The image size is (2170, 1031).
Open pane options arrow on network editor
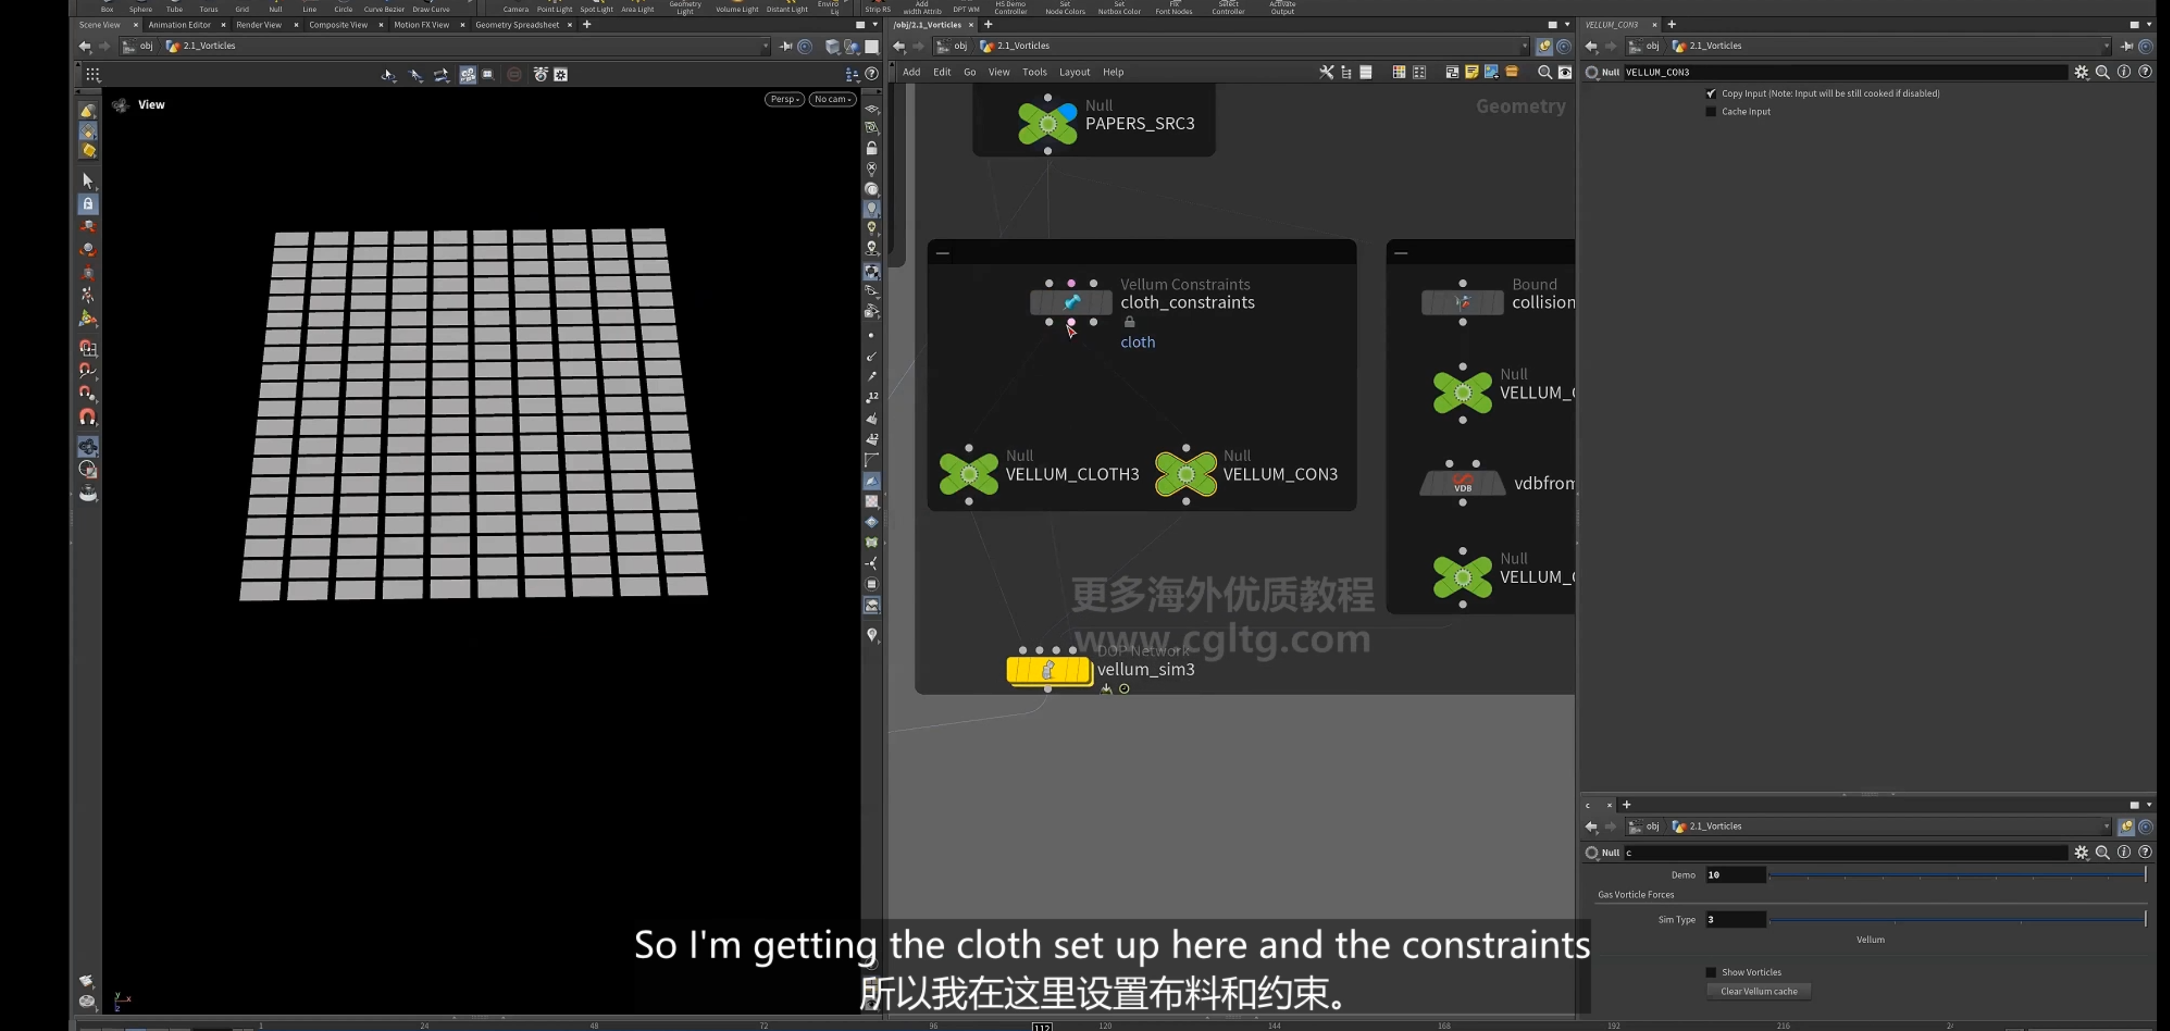click(1567, 24)
